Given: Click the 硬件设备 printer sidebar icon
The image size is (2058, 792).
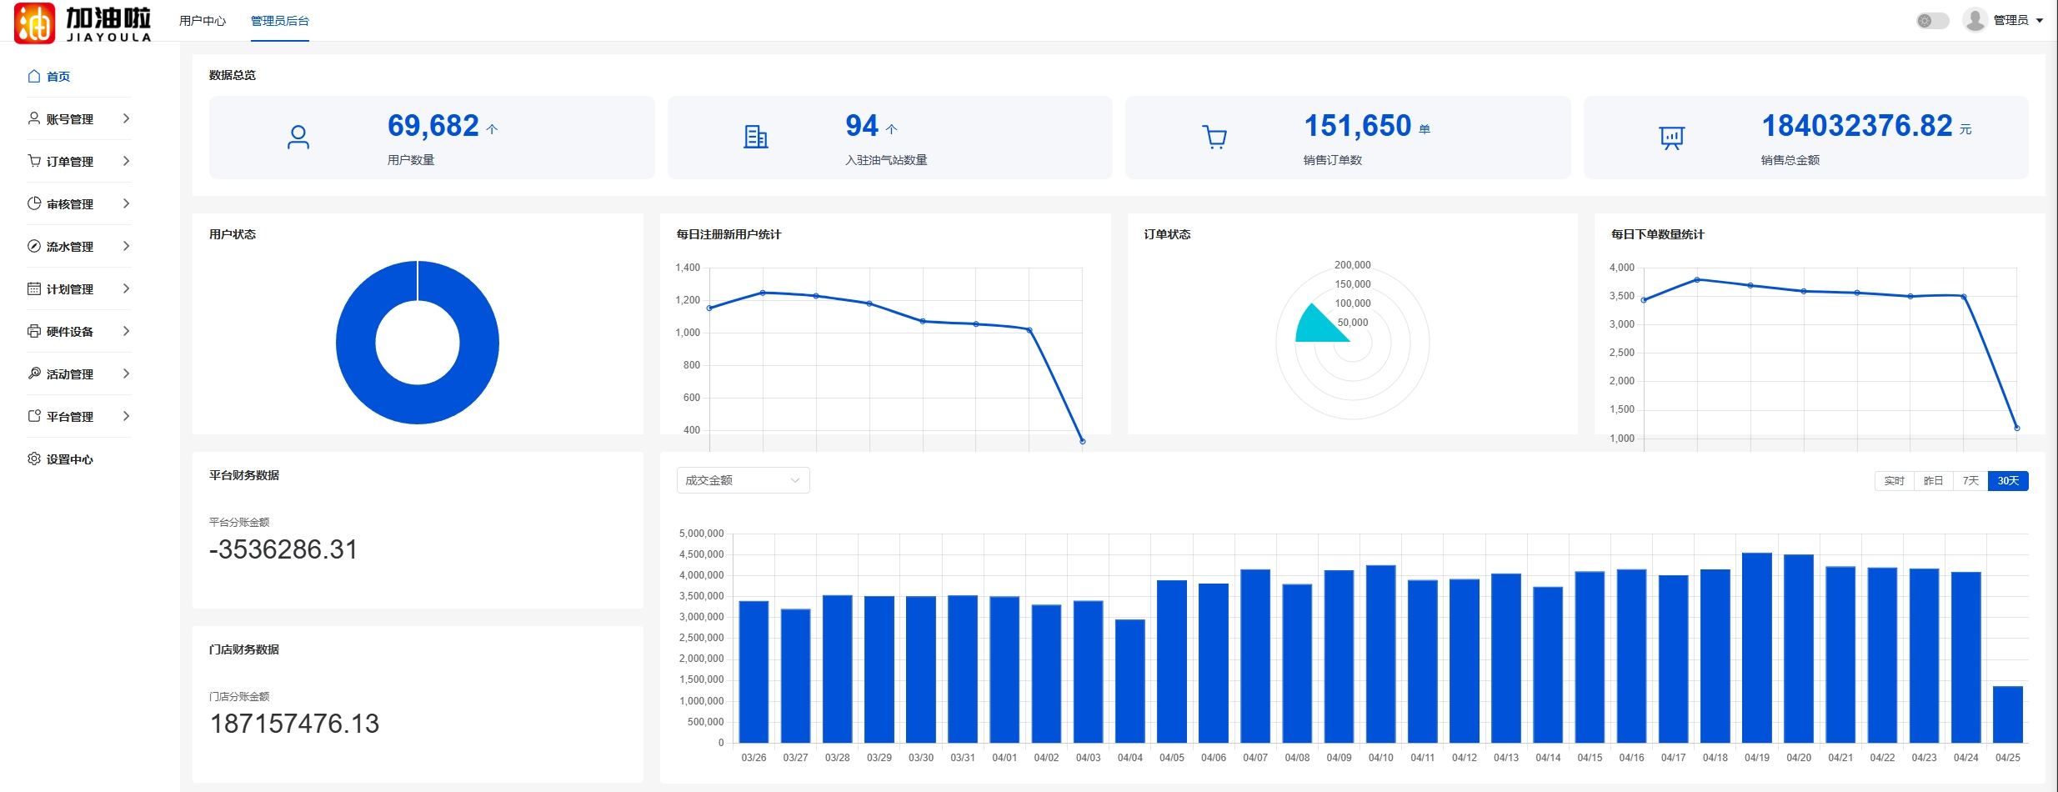Looking at the screenshot, I should click(34, 331).
